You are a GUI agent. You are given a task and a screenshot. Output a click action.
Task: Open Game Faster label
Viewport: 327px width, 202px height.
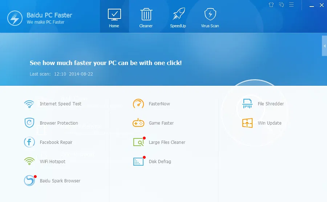(x=161, y=123)
